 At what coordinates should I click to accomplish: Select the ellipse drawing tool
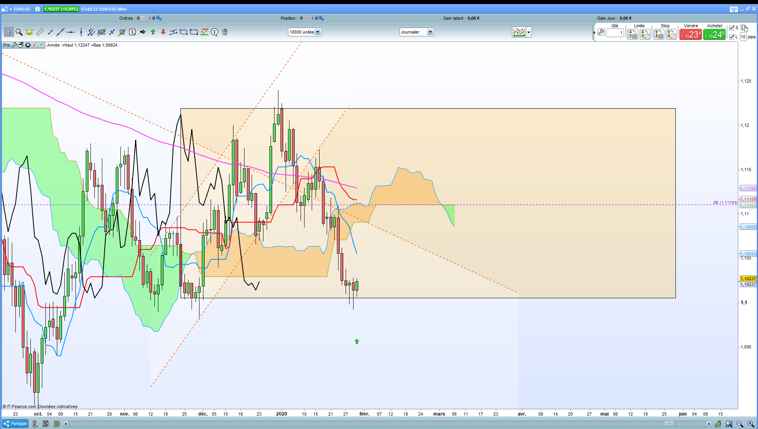click(184, 32)
